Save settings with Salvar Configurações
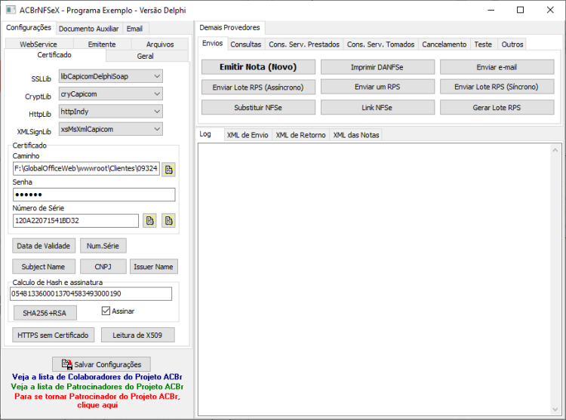The height and width of the screenshot is (420, 566). pyautogui.click(x=101, y=364)
